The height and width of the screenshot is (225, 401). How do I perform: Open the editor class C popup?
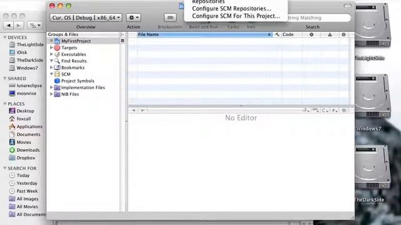[x=325, y=110]
